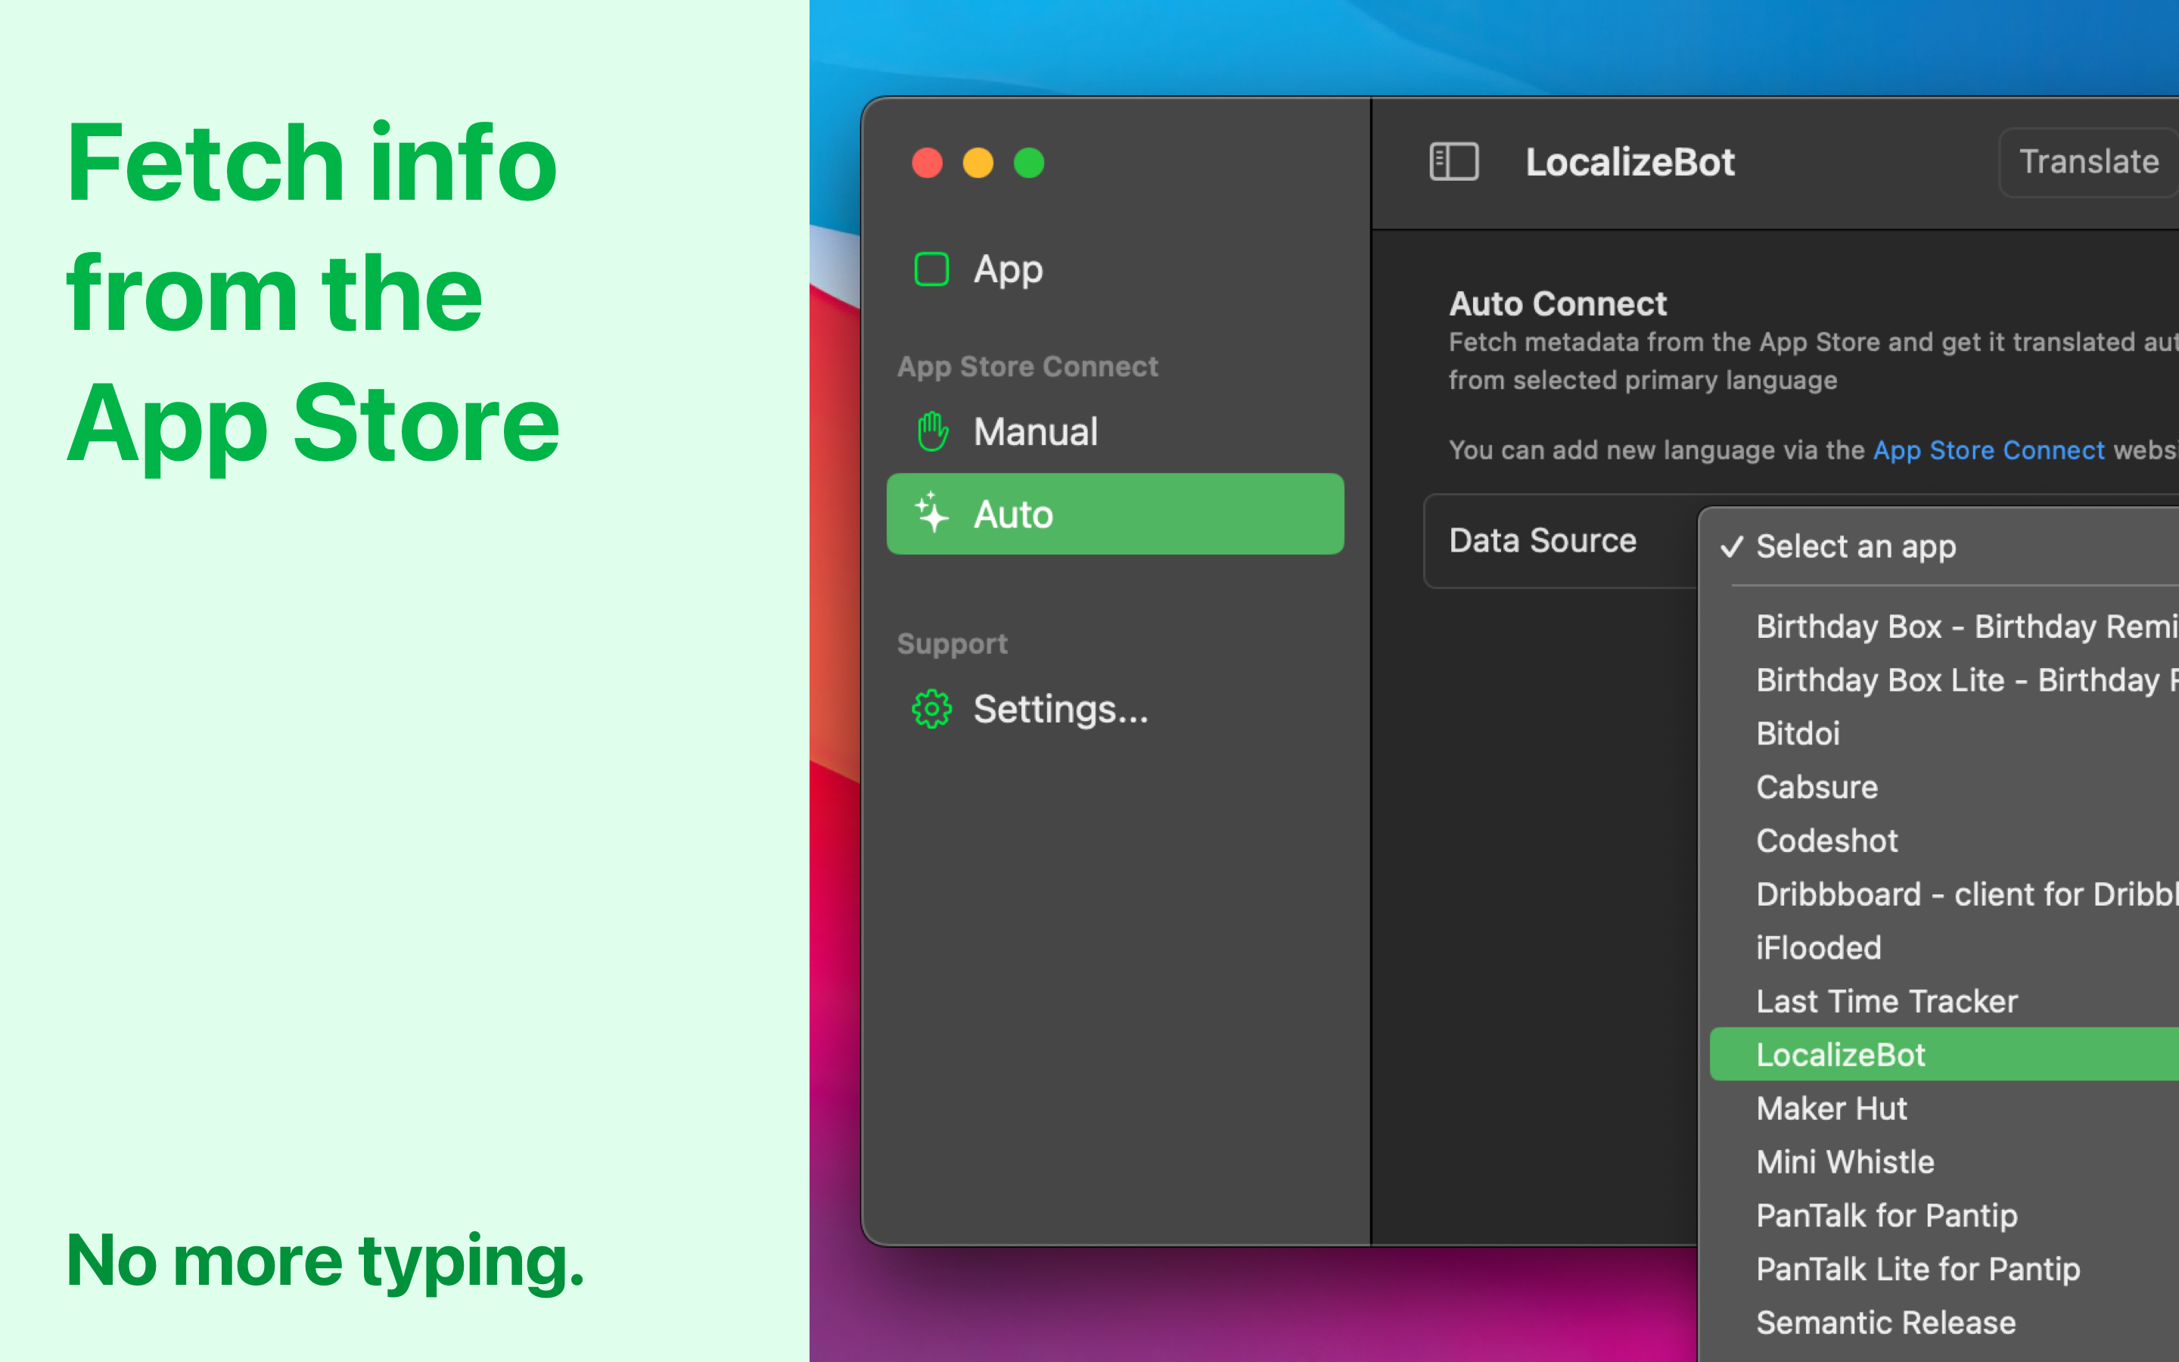
Task: Select Bitdoi in the app list
Action: 1945,733
